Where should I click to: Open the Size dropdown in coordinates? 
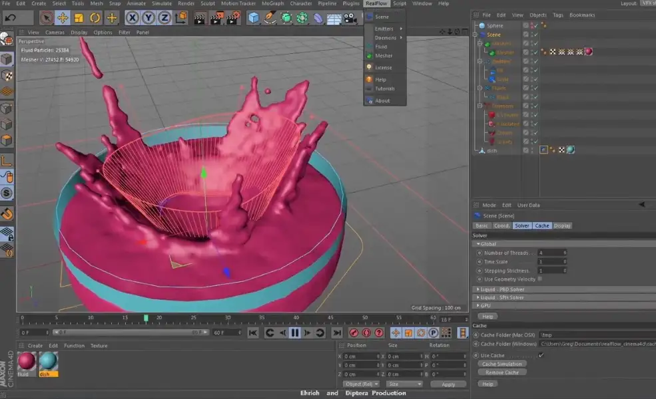(404, 384)
